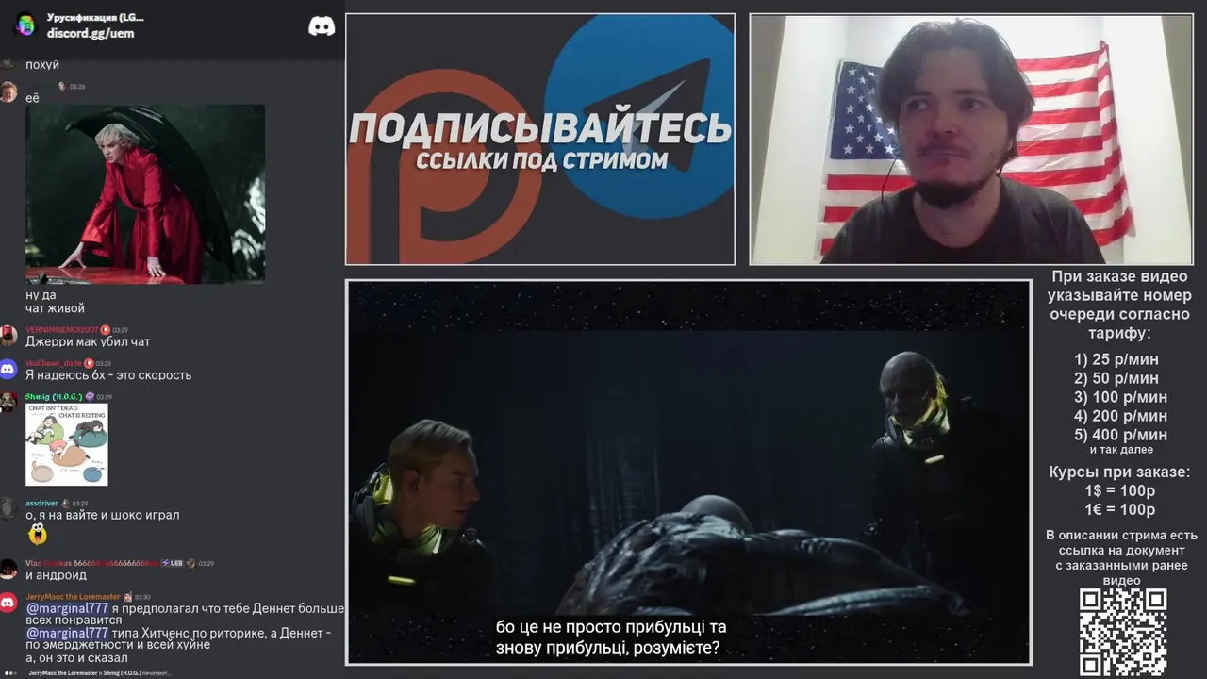1207x679 pixels.
Task: Click the 03:29 timestamp beside VERNIMNEMOI2007
Action: click(121, 330)
